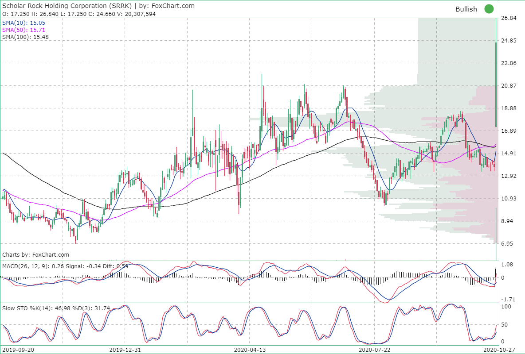Click the large green breakout candle at 24.66

(x=496, y=85)
